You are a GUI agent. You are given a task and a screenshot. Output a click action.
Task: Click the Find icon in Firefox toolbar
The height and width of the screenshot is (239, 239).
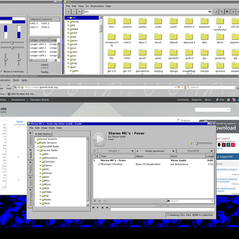pyautogui.click(x=8, y=86)
